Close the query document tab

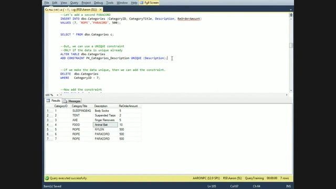click(100, 9)
